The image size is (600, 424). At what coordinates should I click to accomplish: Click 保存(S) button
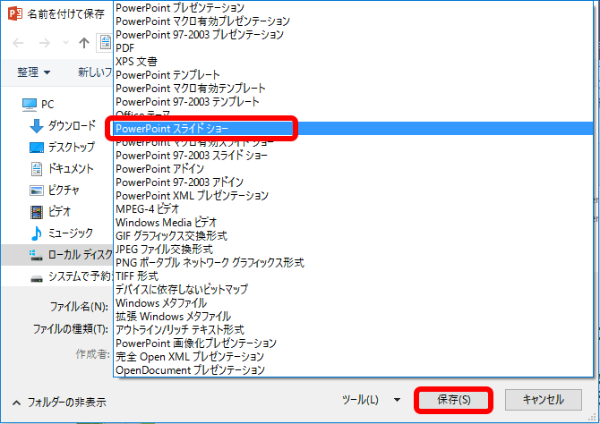tap(453, 400)
